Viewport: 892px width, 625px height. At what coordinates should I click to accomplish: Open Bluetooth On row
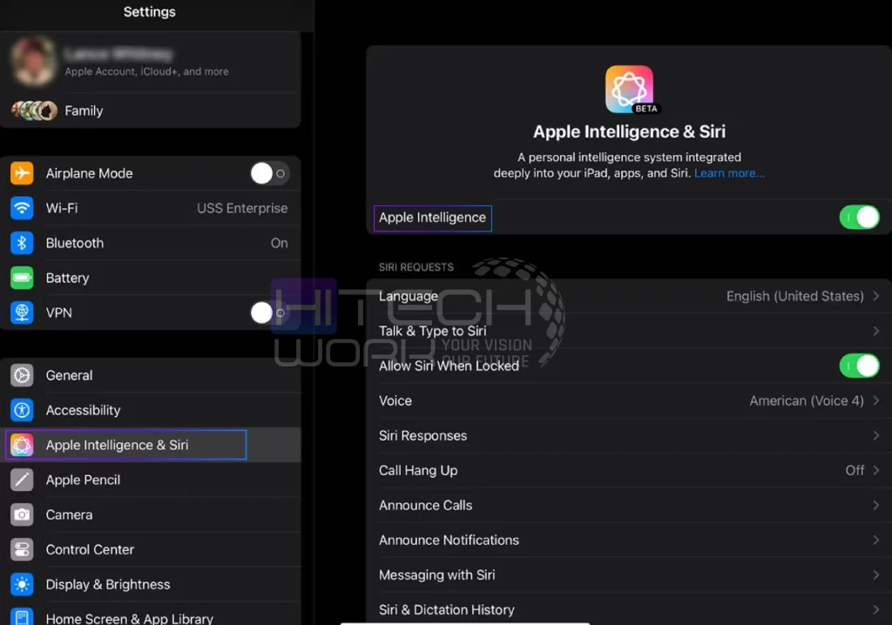click(151, 243)
